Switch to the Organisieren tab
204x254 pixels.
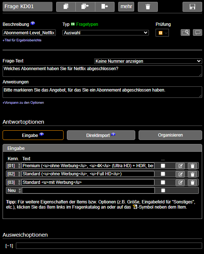click(x=170, y=135)
